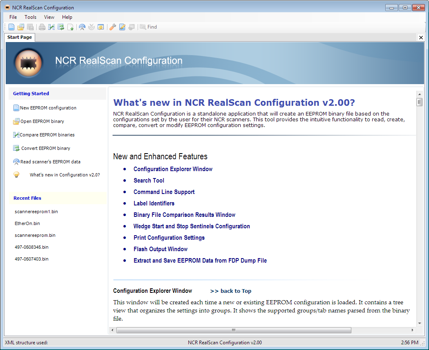The height and width of the screenshot is (350, 429).
Task: Close the Start Page tab with the X
Action: point(421,38)
